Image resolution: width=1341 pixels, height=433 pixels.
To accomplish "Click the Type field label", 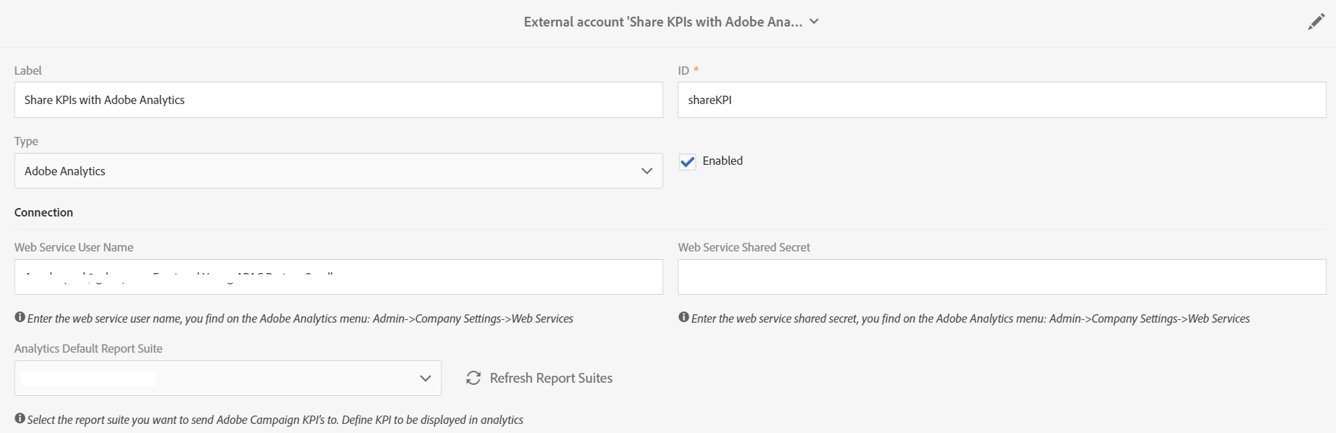I will pyautogui.click(x=26, y=141).
